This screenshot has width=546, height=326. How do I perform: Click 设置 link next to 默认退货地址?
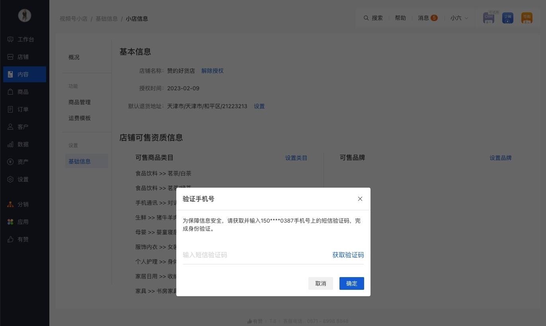[259, 106]
